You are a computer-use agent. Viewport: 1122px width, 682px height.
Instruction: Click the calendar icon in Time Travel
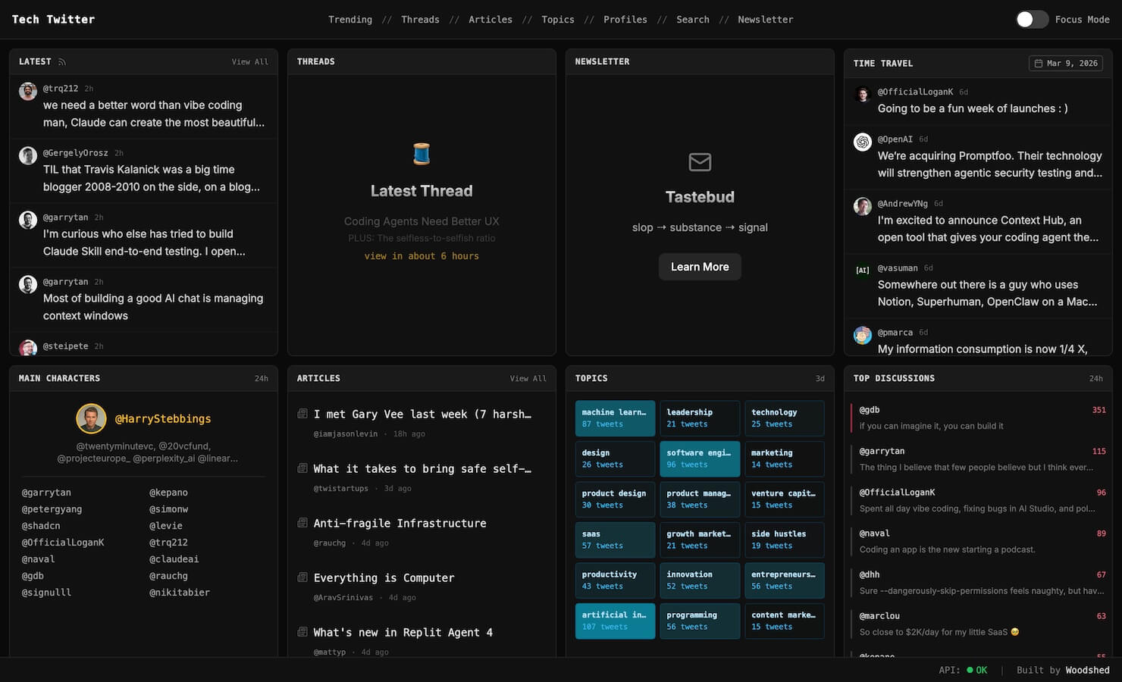[x=1038, y=64]
